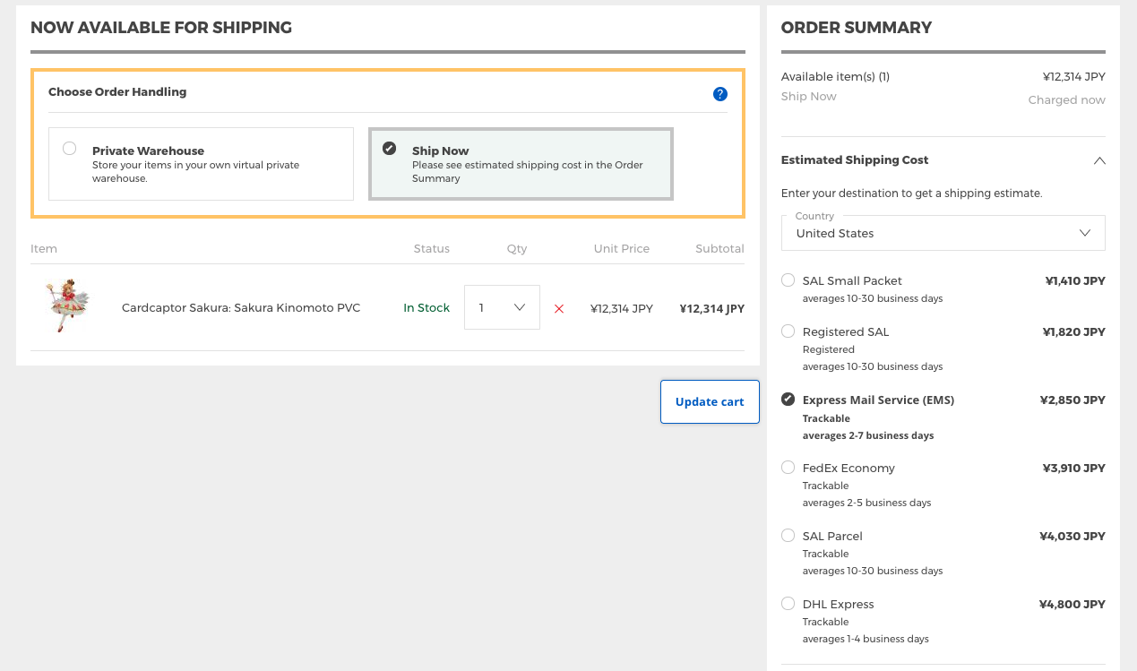The height and width of the screenshot is (671, 1137).
Task: Open the order handling help icon
Action: [720, 94]
